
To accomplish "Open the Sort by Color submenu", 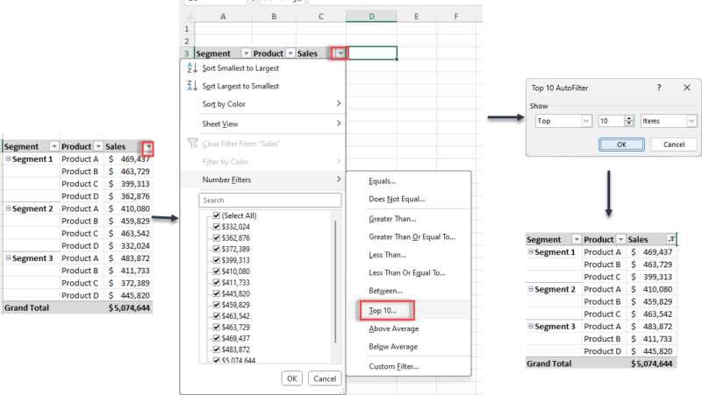I will [262, 103].
